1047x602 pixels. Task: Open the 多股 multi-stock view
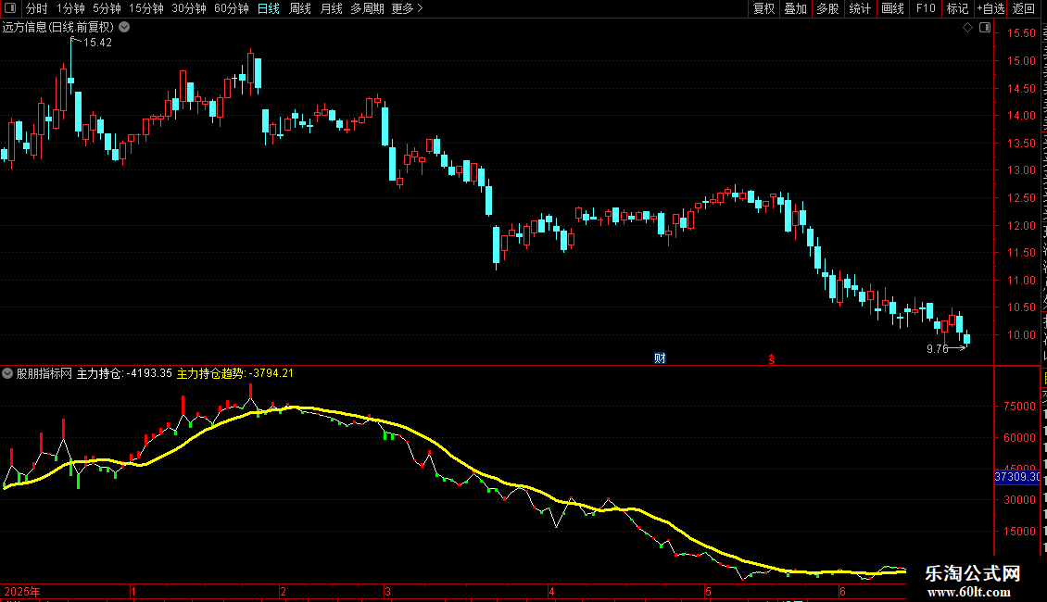point(827,8)
